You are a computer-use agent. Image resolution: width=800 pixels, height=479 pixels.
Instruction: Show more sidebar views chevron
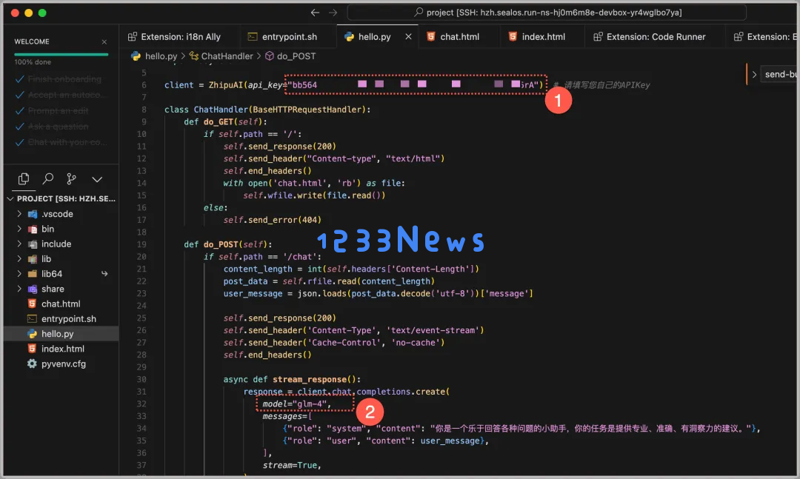(97, 179)
